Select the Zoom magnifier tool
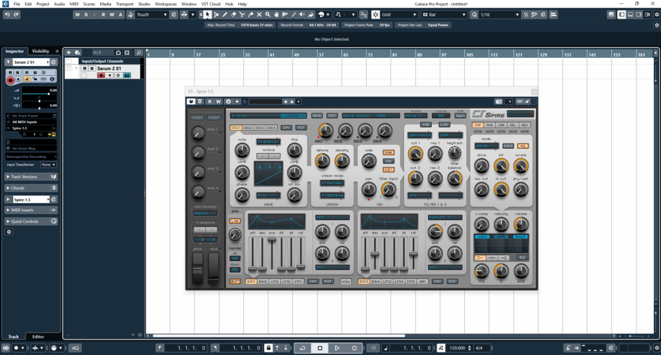 (268, 14)
